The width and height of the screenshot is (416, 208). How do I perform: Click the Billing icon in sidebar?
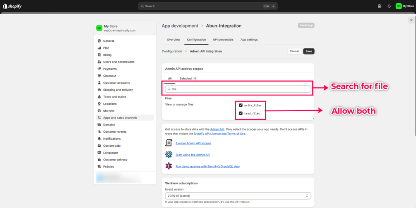tap(99, 55)
